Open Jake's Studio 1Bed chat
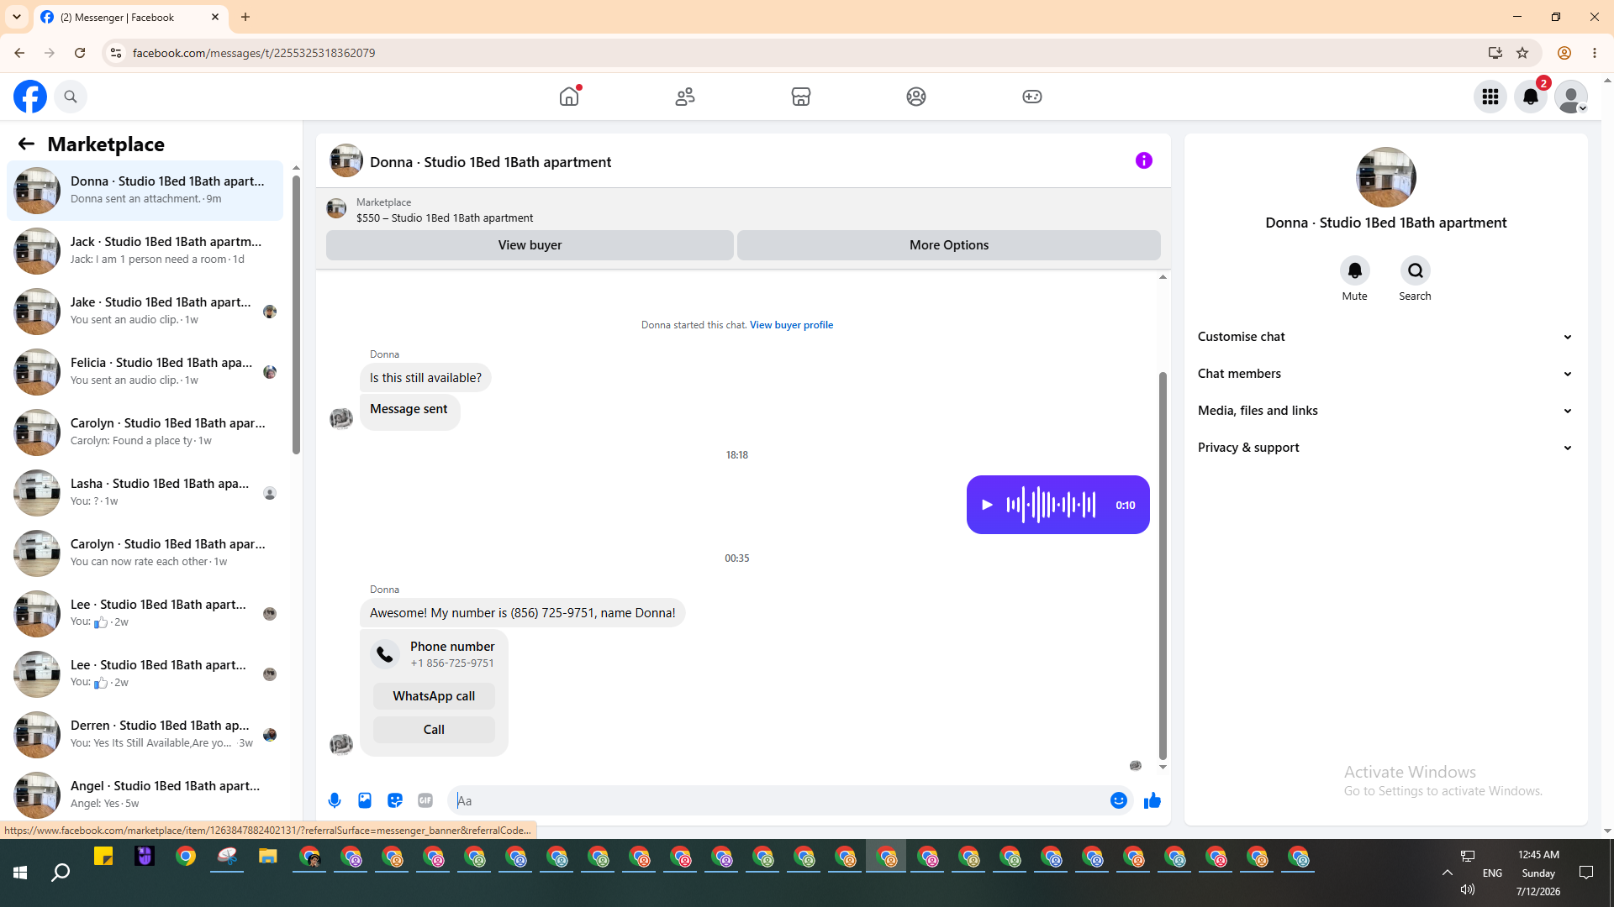The height and width of the screenshot is (907, 1614). pyautogui.click(x=145, y=311)
